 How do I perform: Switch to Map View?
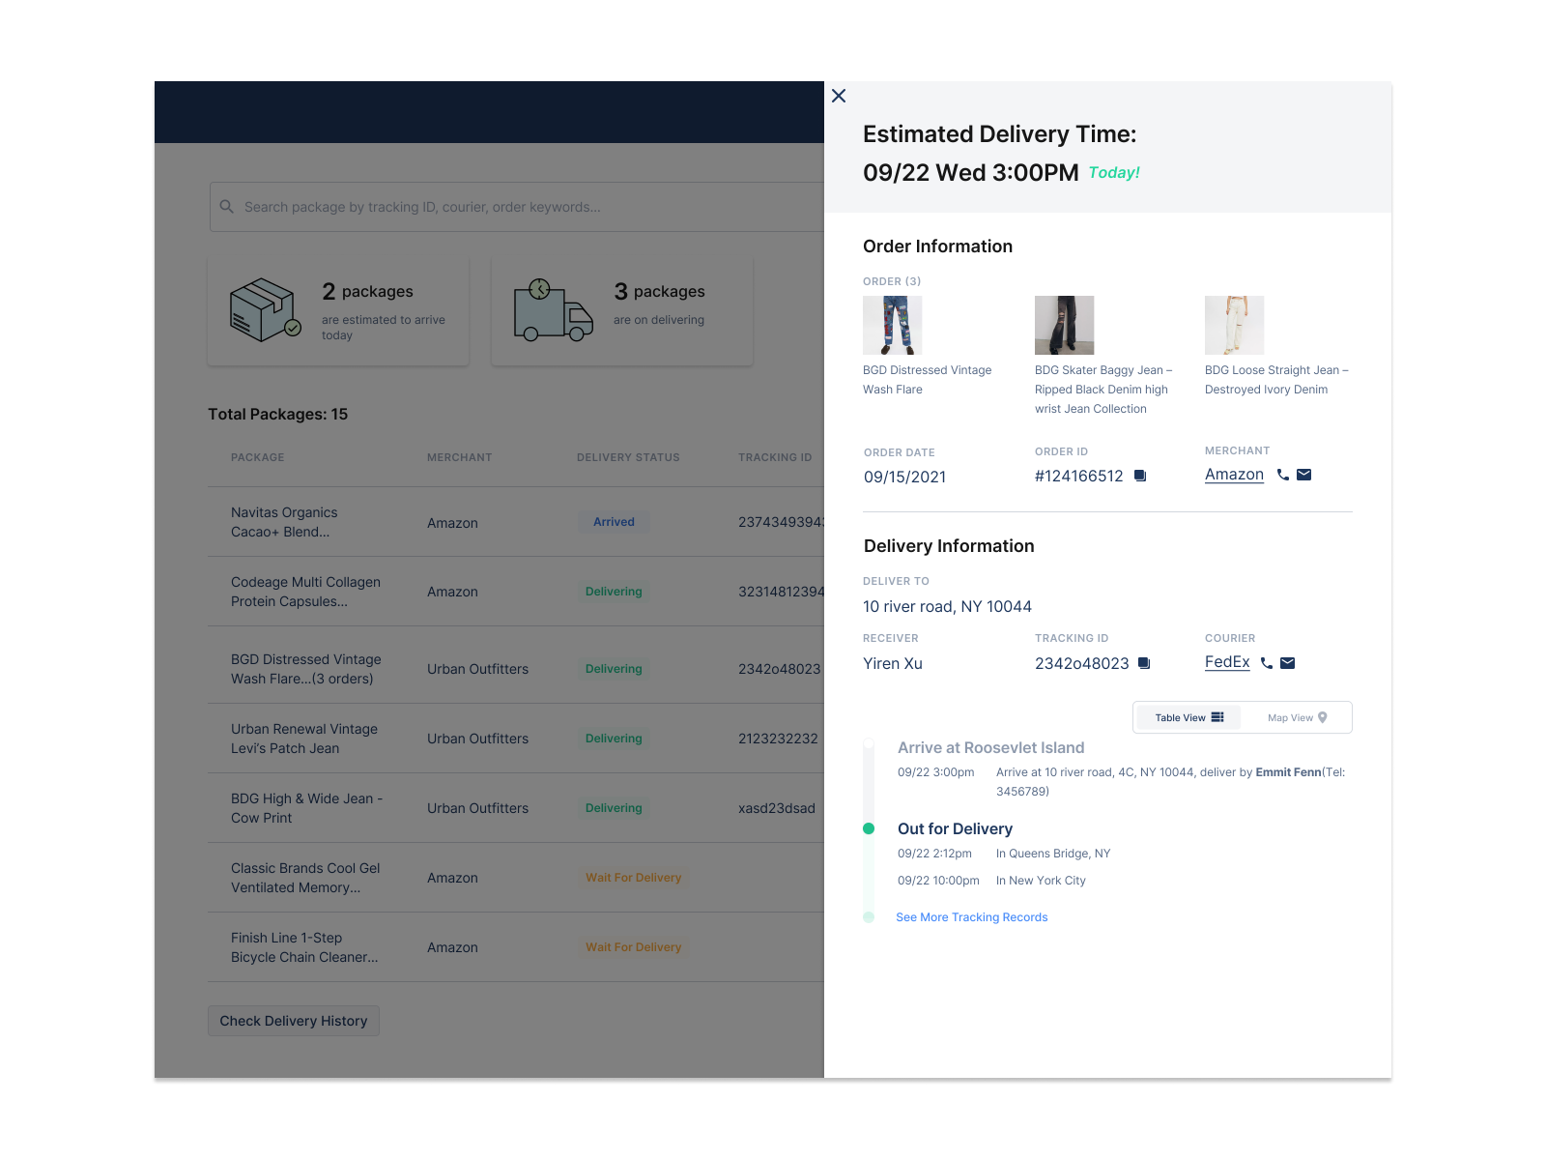(x=1296, y=717)
